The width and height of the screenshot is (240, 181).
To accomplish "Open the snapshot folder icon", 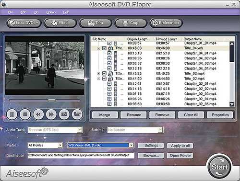I will click(x=77, y=114).
